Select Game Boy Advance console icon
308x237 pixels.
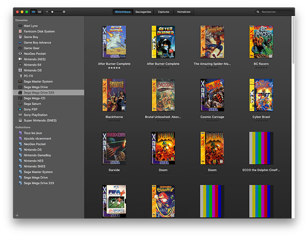point(20,42)
